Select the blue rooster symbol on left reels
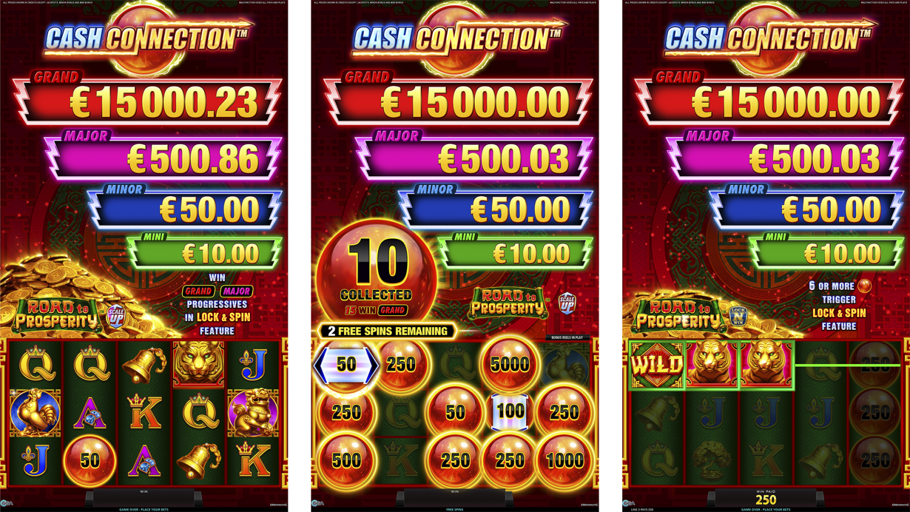 point(35,412)
